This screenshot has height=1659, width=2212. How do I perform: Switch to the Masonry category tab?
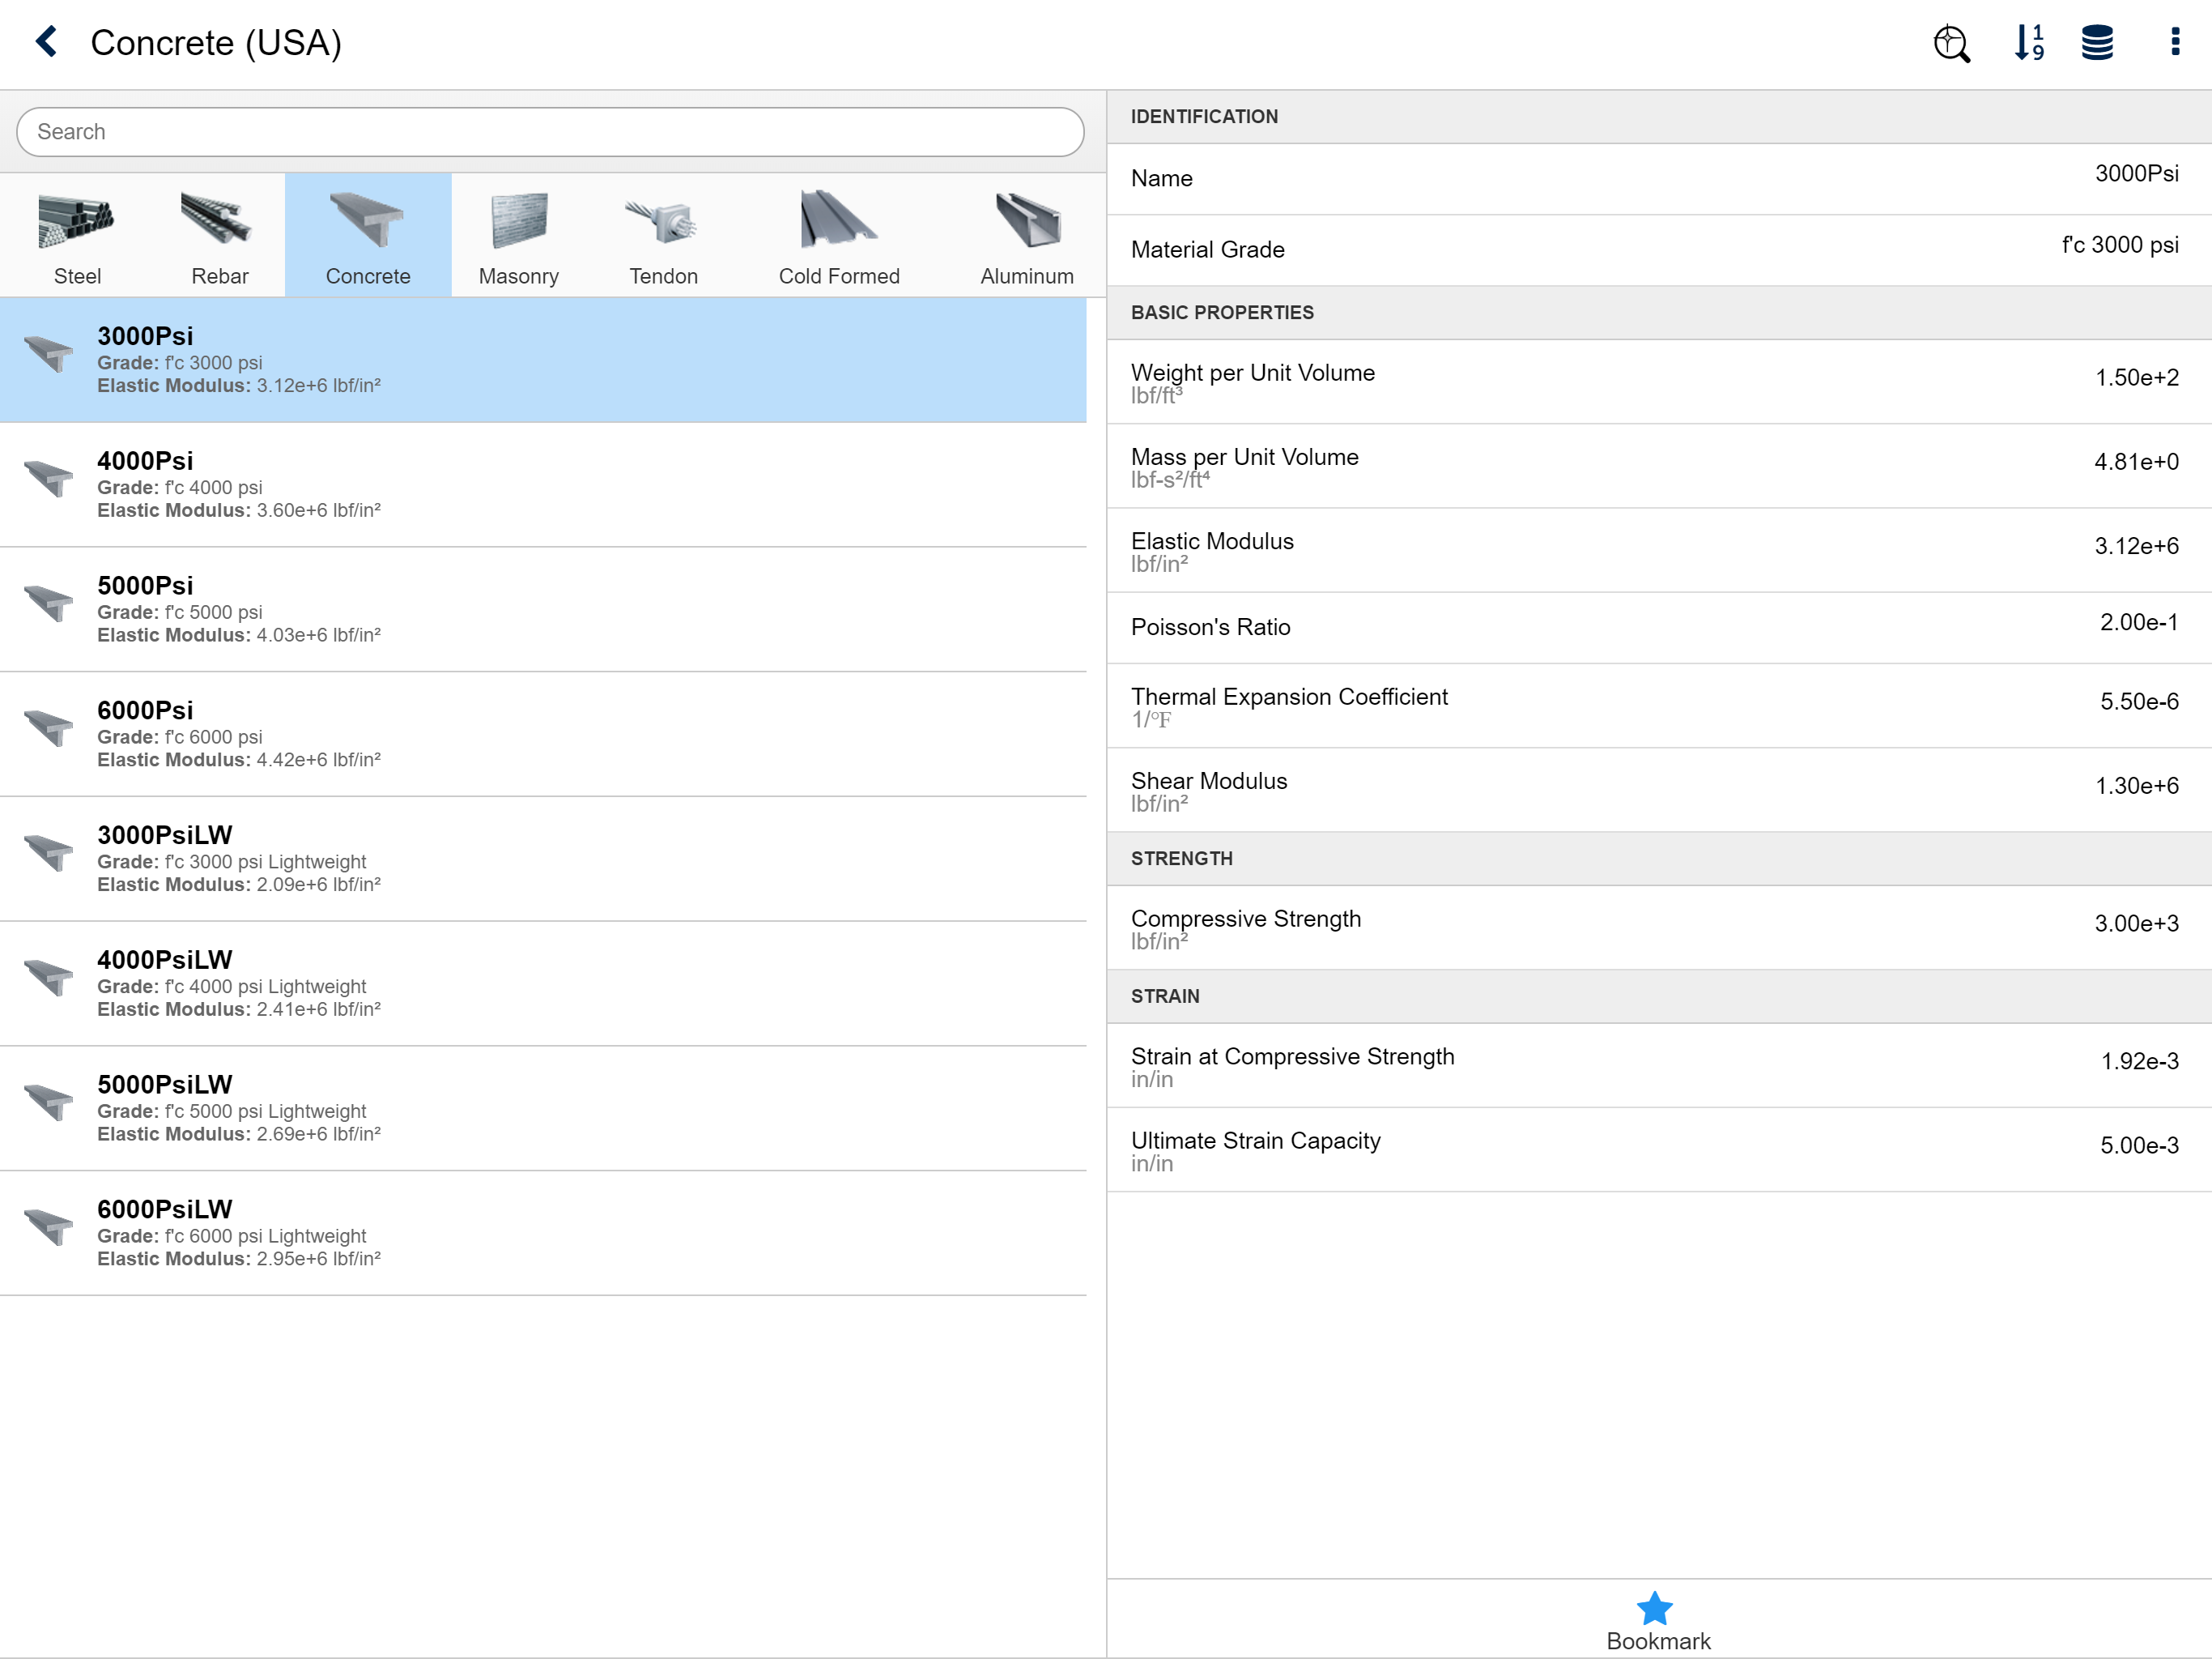[519, 237]
